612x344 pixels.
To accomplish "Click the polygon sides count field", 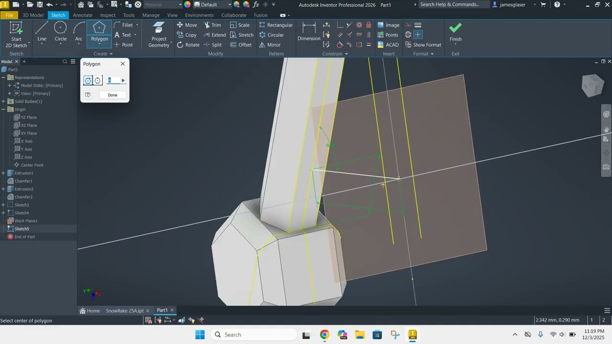I will pos(113,80).
